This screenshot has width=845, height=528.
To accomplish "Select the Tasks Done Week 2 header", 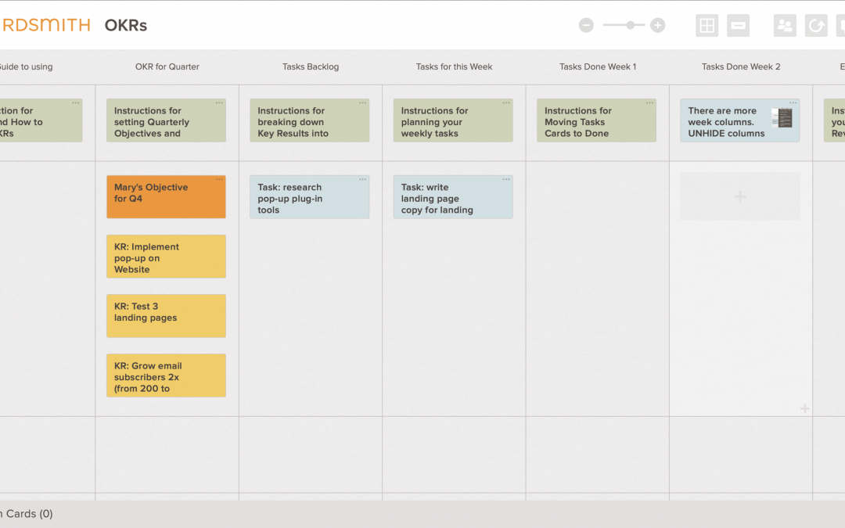I will click(x=741, y=66).
